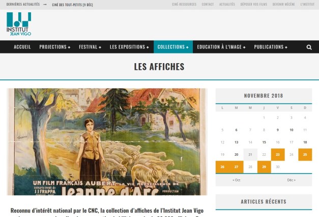Visit the Déposer vos films link
Viewport: 319px width, 217px height.
point(254,4)
